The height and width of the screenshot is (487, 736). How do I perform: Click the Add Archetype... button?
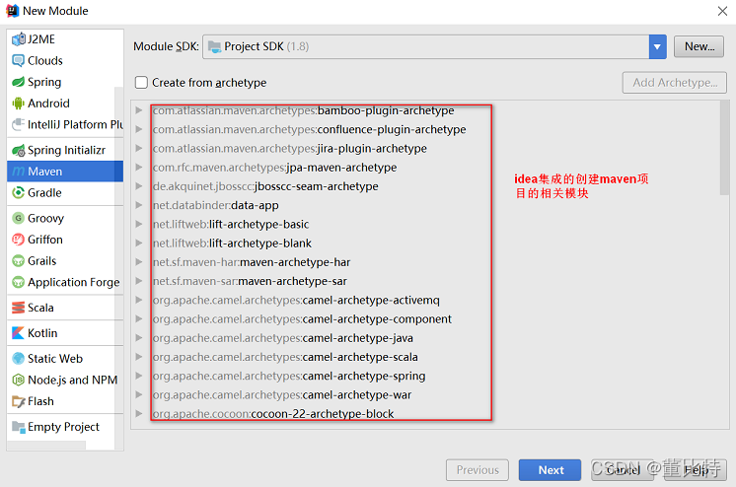click(x=675, y=83)
